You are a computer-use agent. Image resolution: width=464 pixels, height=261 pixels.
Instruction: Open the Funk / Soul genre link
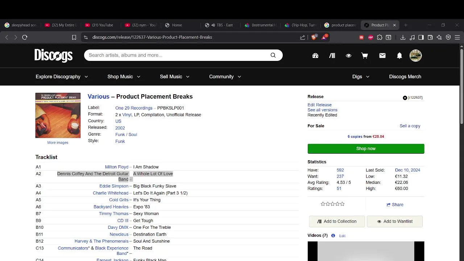coord(126,134)
